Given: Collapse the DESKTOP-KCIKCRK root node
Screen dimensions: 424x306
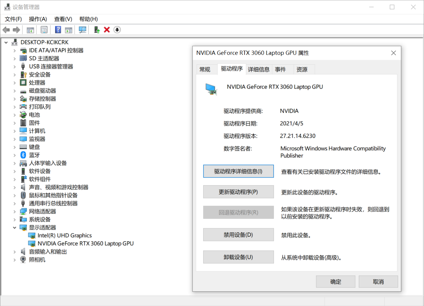Looking at the screenshot, I should (6, 42).
